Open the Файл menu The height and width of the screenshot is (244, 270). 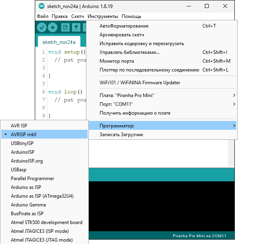pyautogui.click(x=42, y=16)
